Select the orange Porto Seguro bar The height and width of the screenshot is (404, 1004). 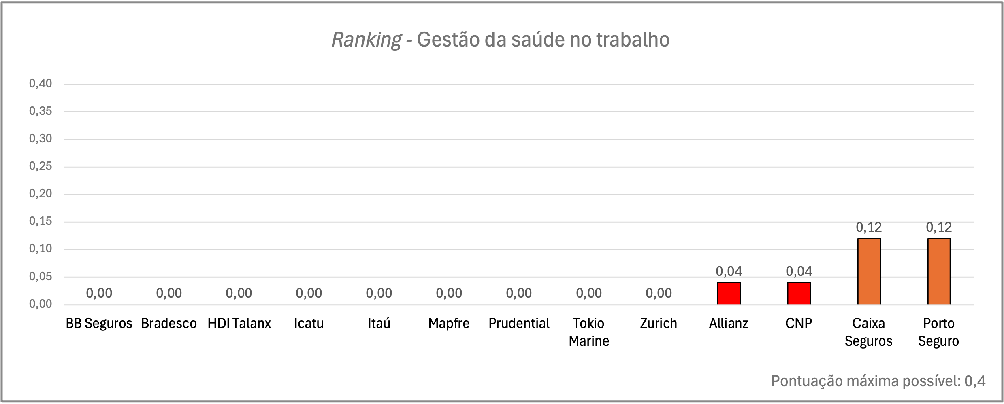[x=939, y=271]
